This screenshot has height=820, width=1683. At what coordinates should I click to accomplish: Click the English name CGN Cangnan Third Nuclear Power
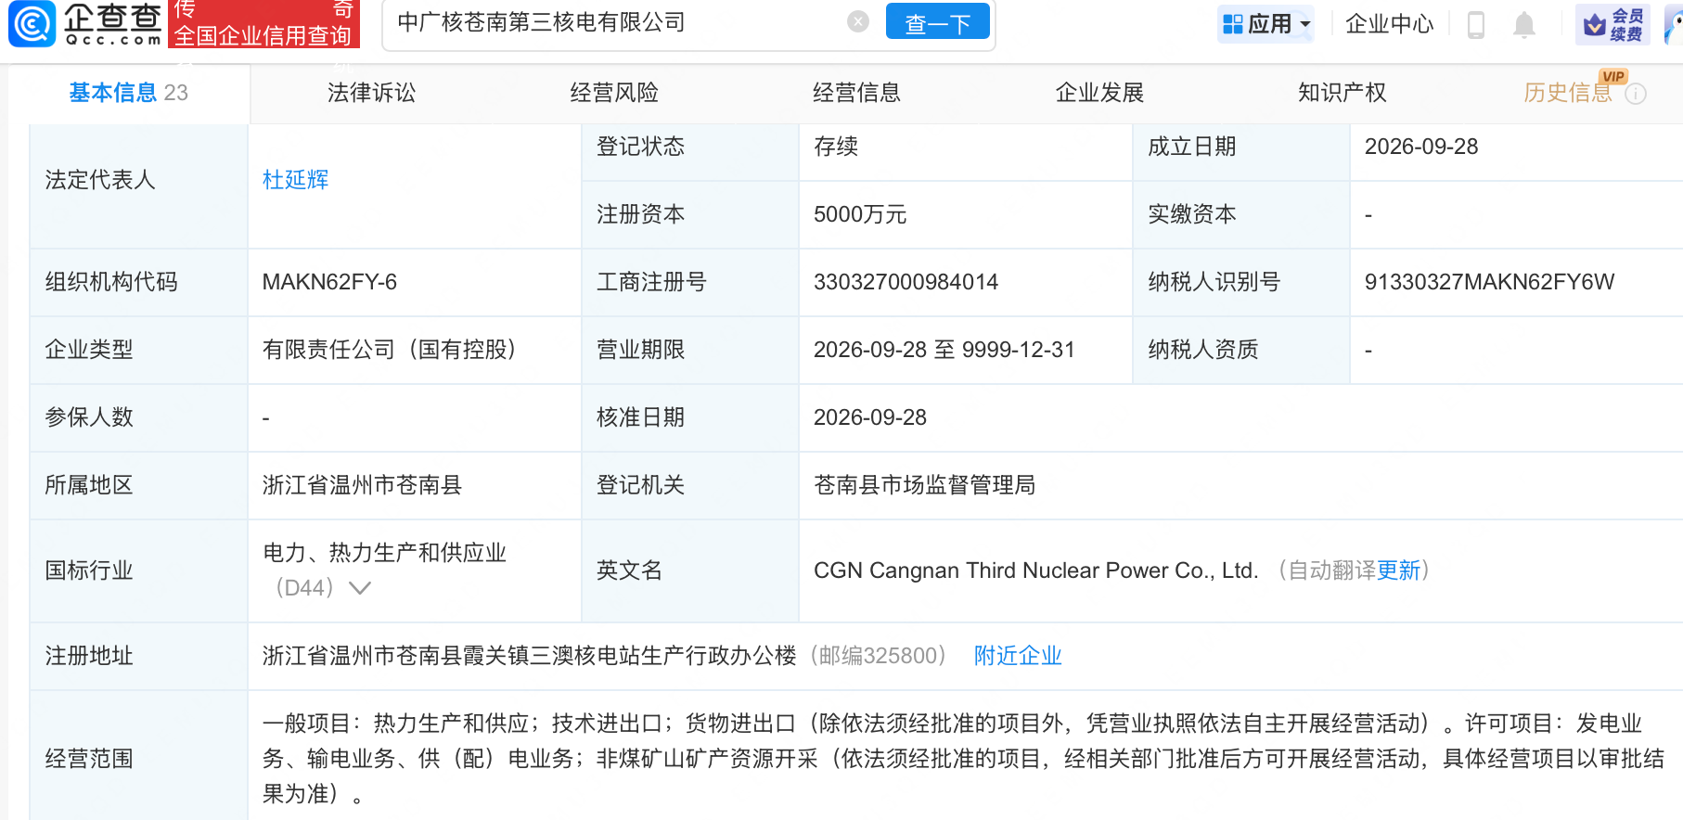click(x=1035, y=570)
